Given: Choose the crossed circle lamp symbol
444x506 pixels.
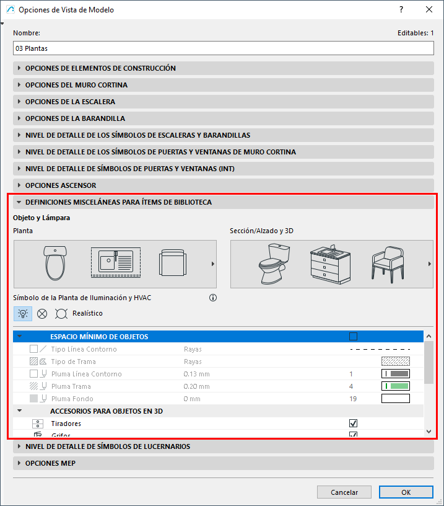Looking at the screenshot, I should 42,314.
